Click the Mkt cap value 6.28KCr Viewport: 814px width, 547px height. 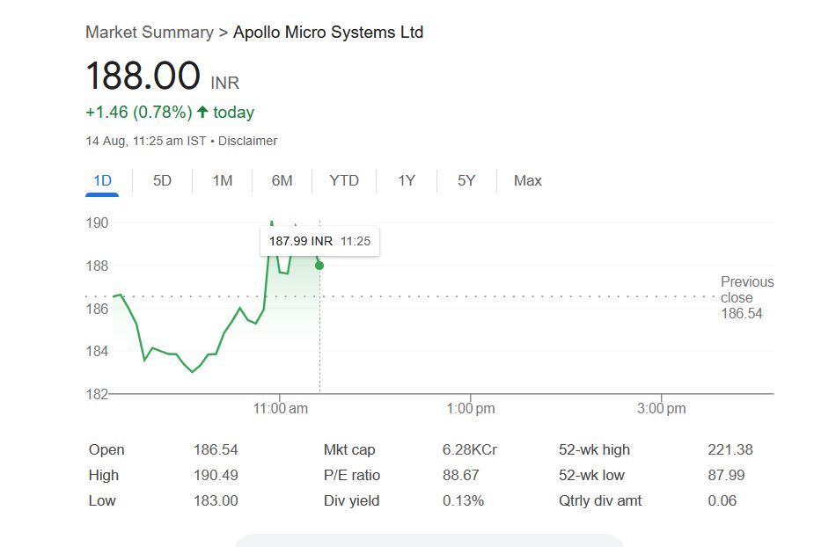pos(469,449)
